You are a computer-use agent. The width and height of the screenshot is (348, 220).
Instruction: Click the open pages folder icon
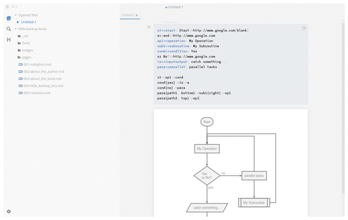click(x=19, y=57)
